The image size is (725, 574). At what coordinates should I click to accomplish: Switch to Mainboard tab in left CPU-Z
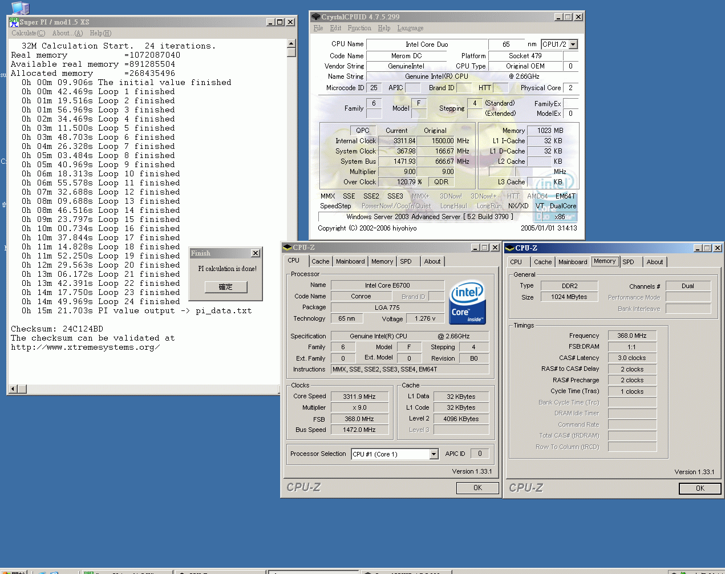[x=350, y=261]
